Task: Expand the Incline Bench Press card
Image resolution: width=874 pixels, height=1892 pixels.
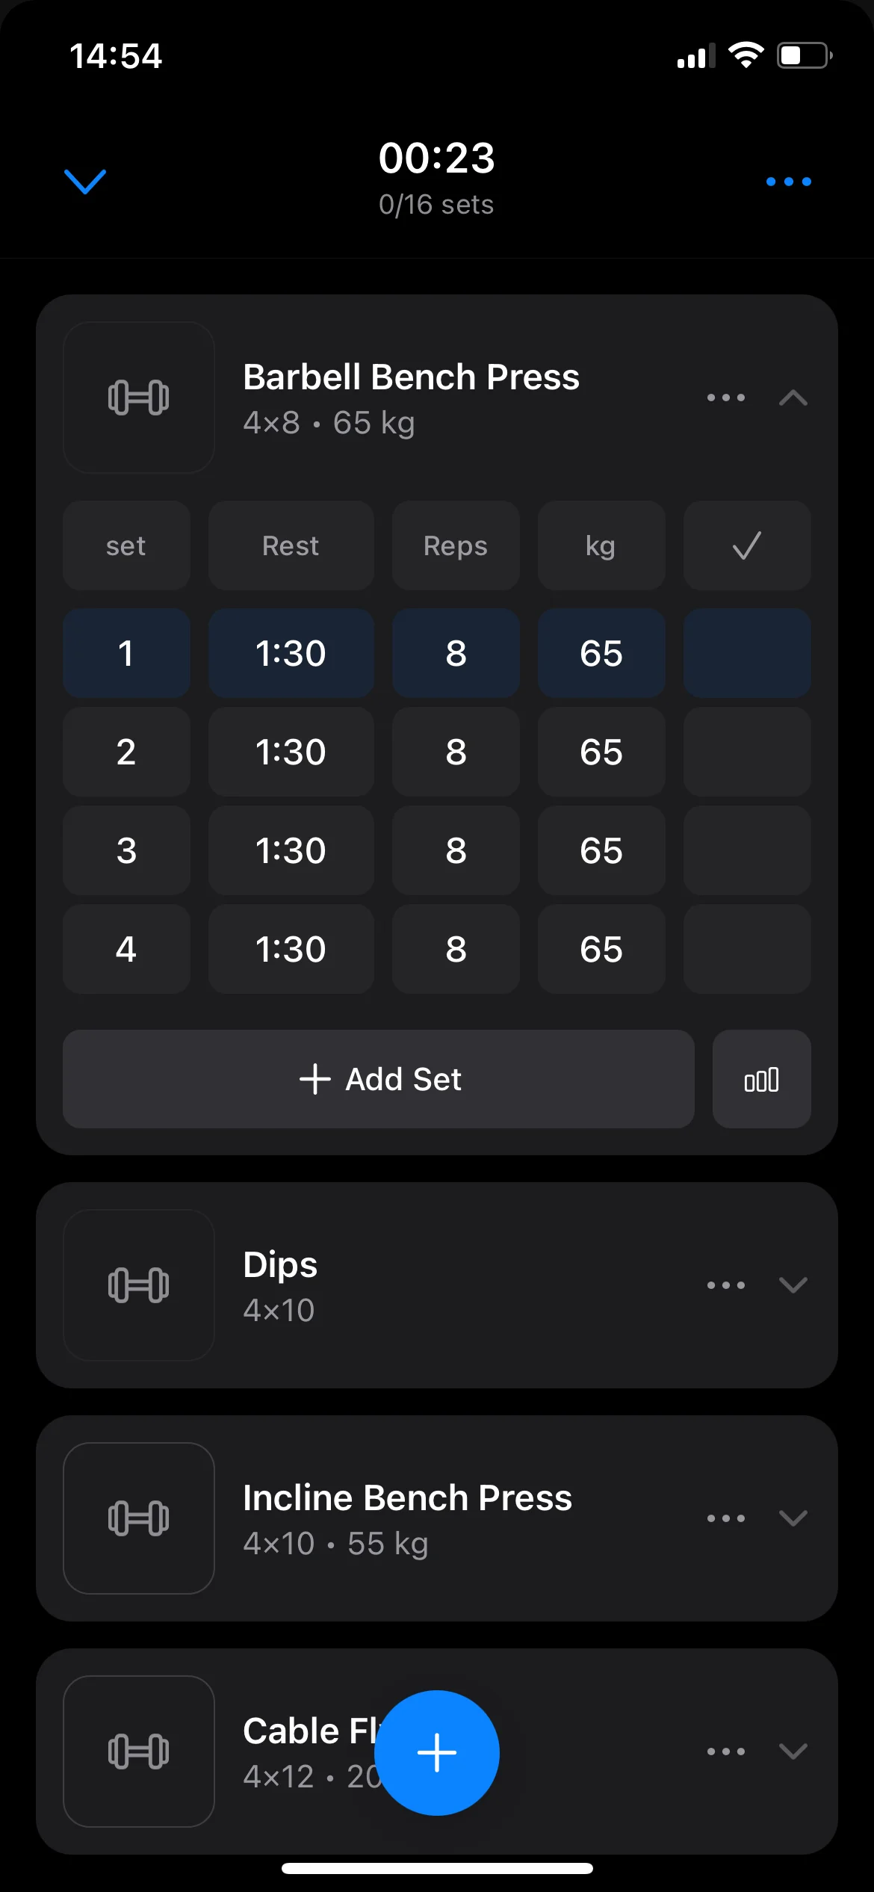Action: point(793,1518)
